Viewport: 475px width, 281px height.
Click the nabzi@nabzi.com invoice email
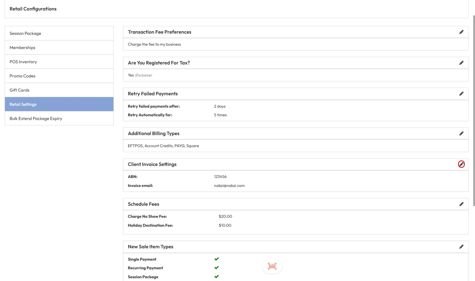[229, 186]
